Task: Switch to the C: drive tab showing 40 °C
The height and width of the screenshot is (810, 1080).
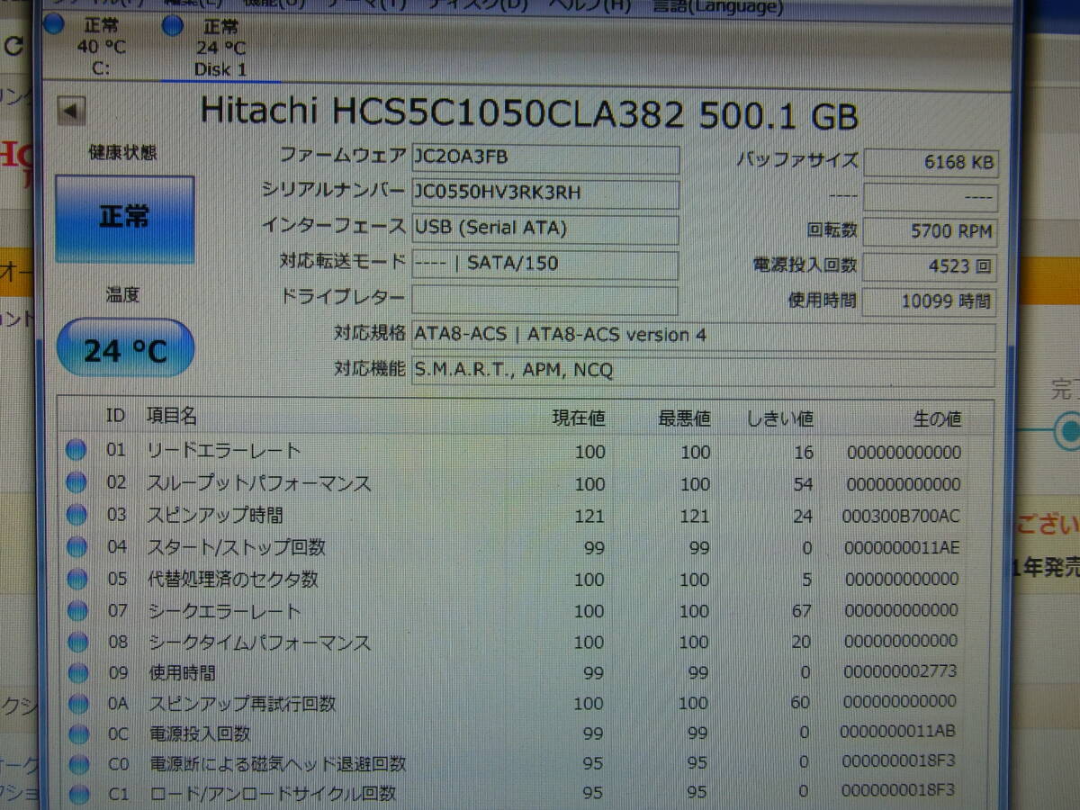Action: [x=101, y=45]
